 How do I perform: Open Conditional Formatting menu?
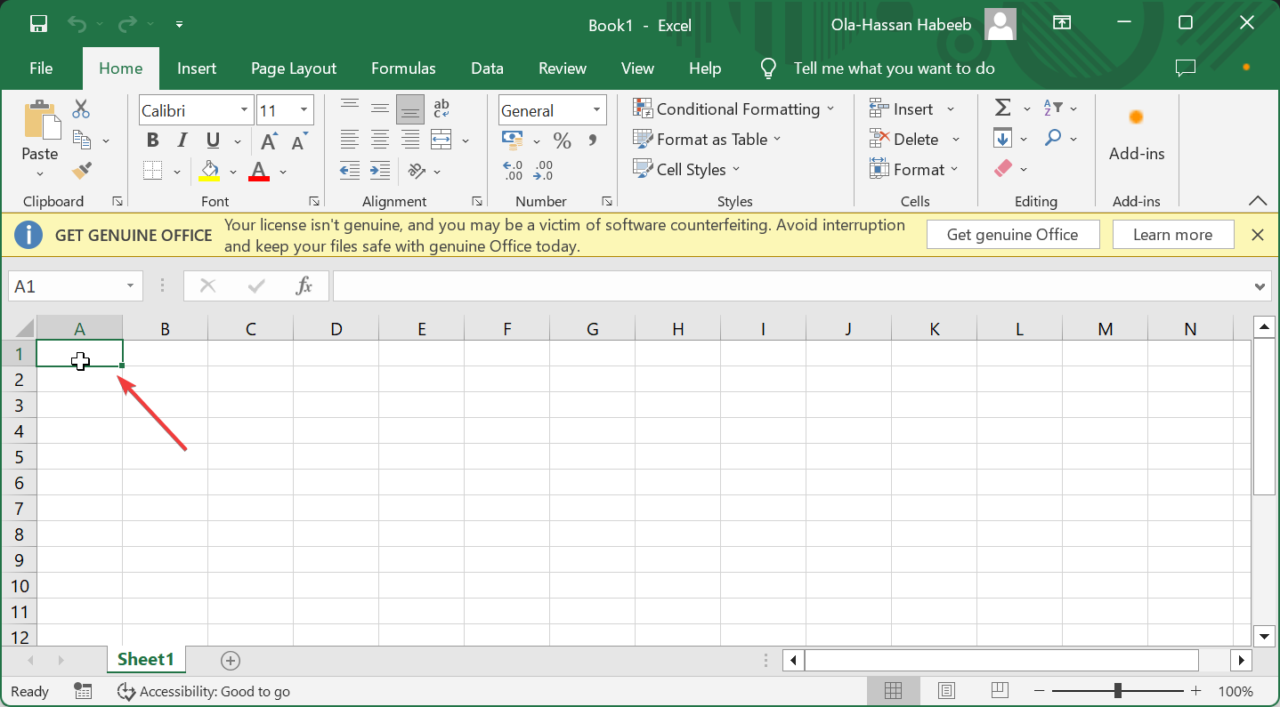tap(734, 108)
